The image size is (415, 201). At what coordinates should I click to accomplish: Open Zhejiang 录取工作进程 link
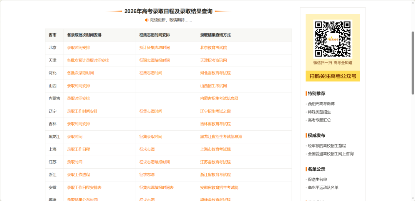point(79,175)
